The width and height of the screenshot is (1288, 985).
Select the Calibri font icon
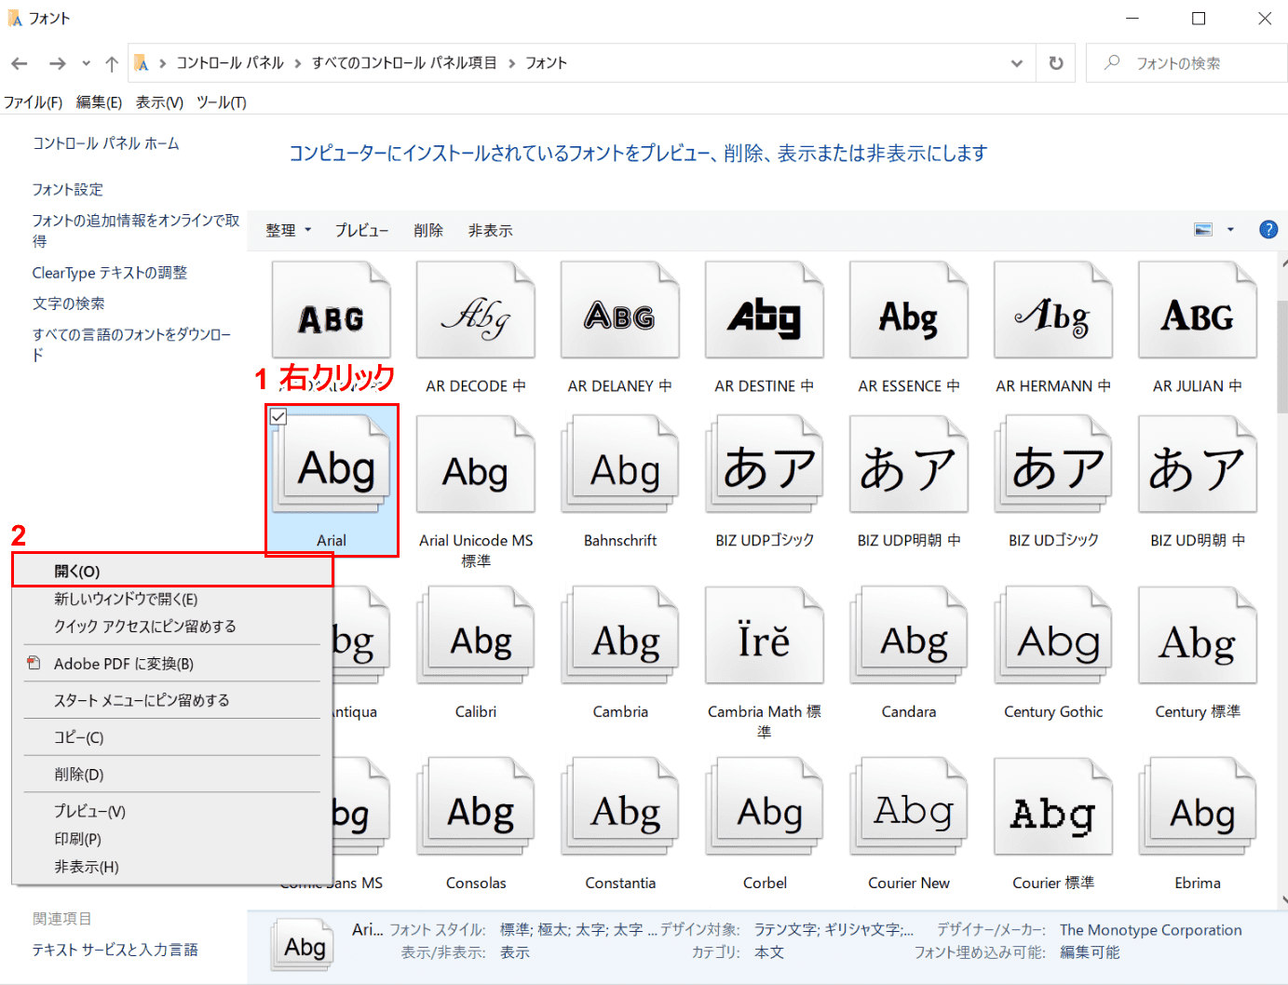[x=476, y=636]
